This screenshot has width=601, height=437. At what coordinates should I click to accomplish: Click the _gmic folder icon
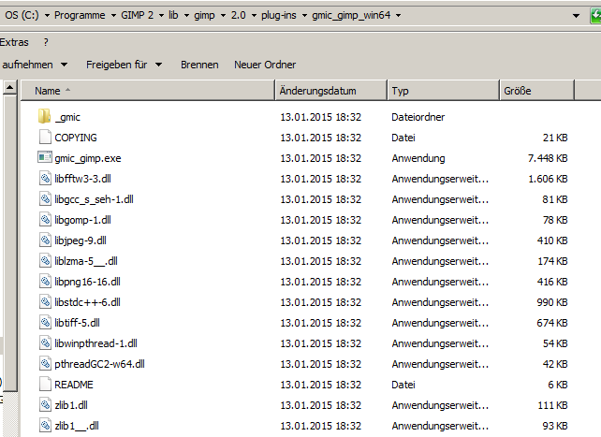[x=44, y=116]
